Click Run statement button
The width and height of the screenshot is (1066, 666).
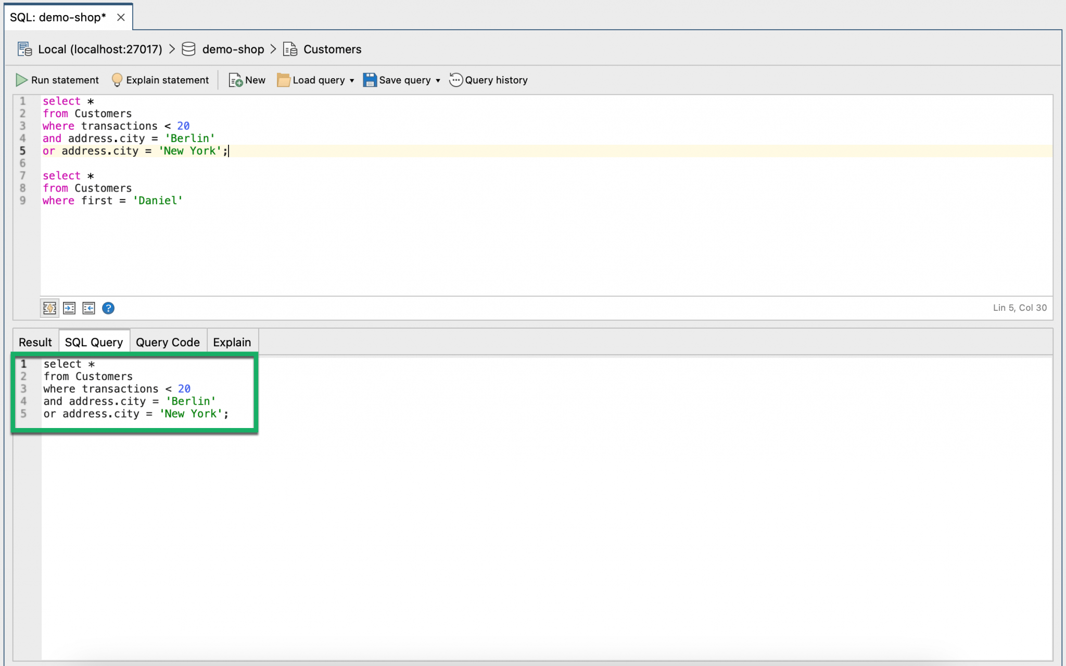point(57,80)
